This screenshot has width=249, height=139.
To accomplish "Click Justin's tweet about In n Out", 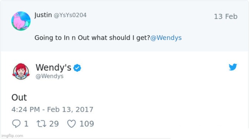I will (108, 38).
